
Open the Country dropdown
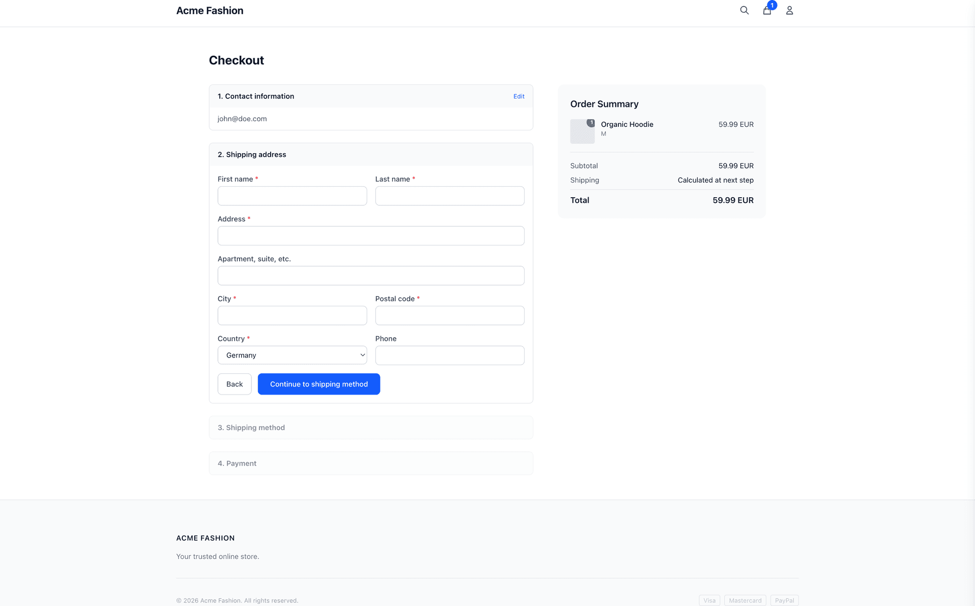tap(292, 355)
